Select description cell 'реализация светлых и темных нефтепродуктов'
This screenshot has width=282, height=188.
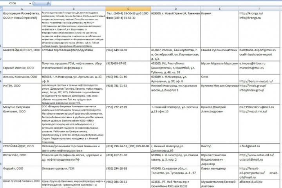(74, 94)
